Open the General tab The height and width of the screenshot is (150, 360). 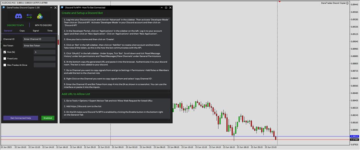point(8,31)
